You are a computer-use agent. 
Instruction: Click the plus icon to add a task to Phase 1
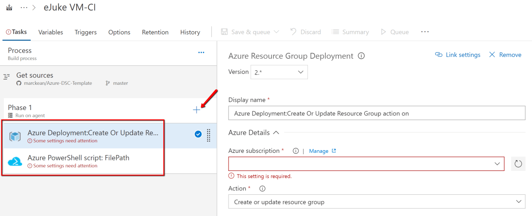(x=196, y=110)
